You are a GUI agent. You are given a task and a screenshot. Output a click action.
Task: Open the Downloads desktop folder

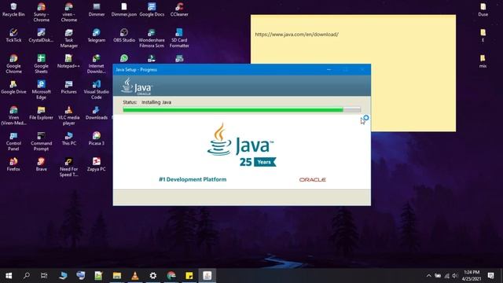97,113
